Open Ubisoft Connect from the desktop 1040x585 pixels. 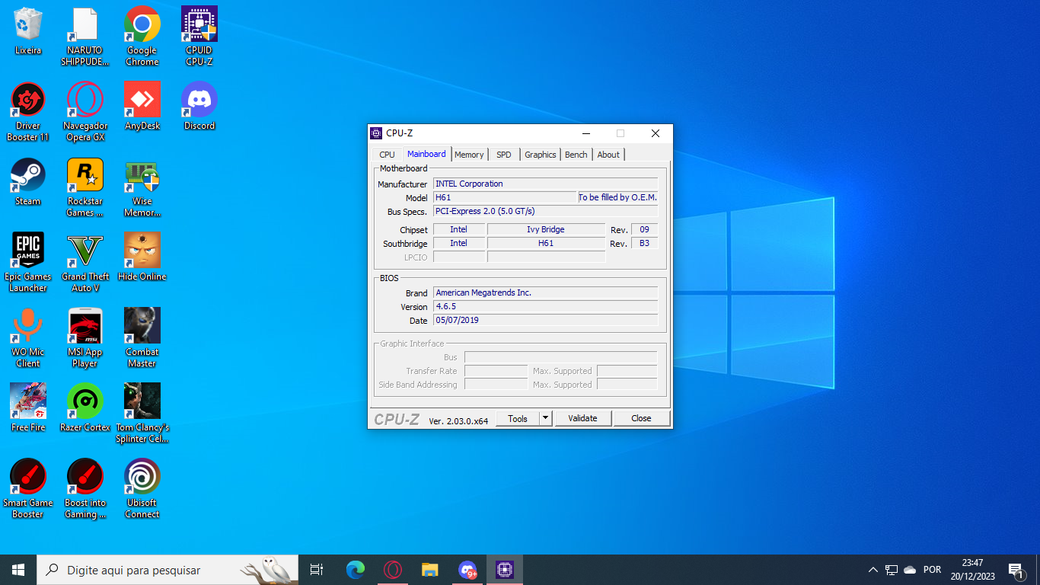142,489
